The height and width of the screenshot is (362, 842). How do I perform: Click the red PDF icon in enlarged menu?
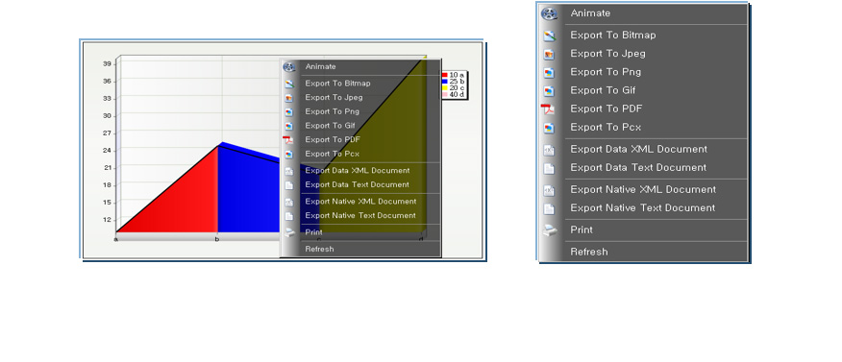(548, 109)
